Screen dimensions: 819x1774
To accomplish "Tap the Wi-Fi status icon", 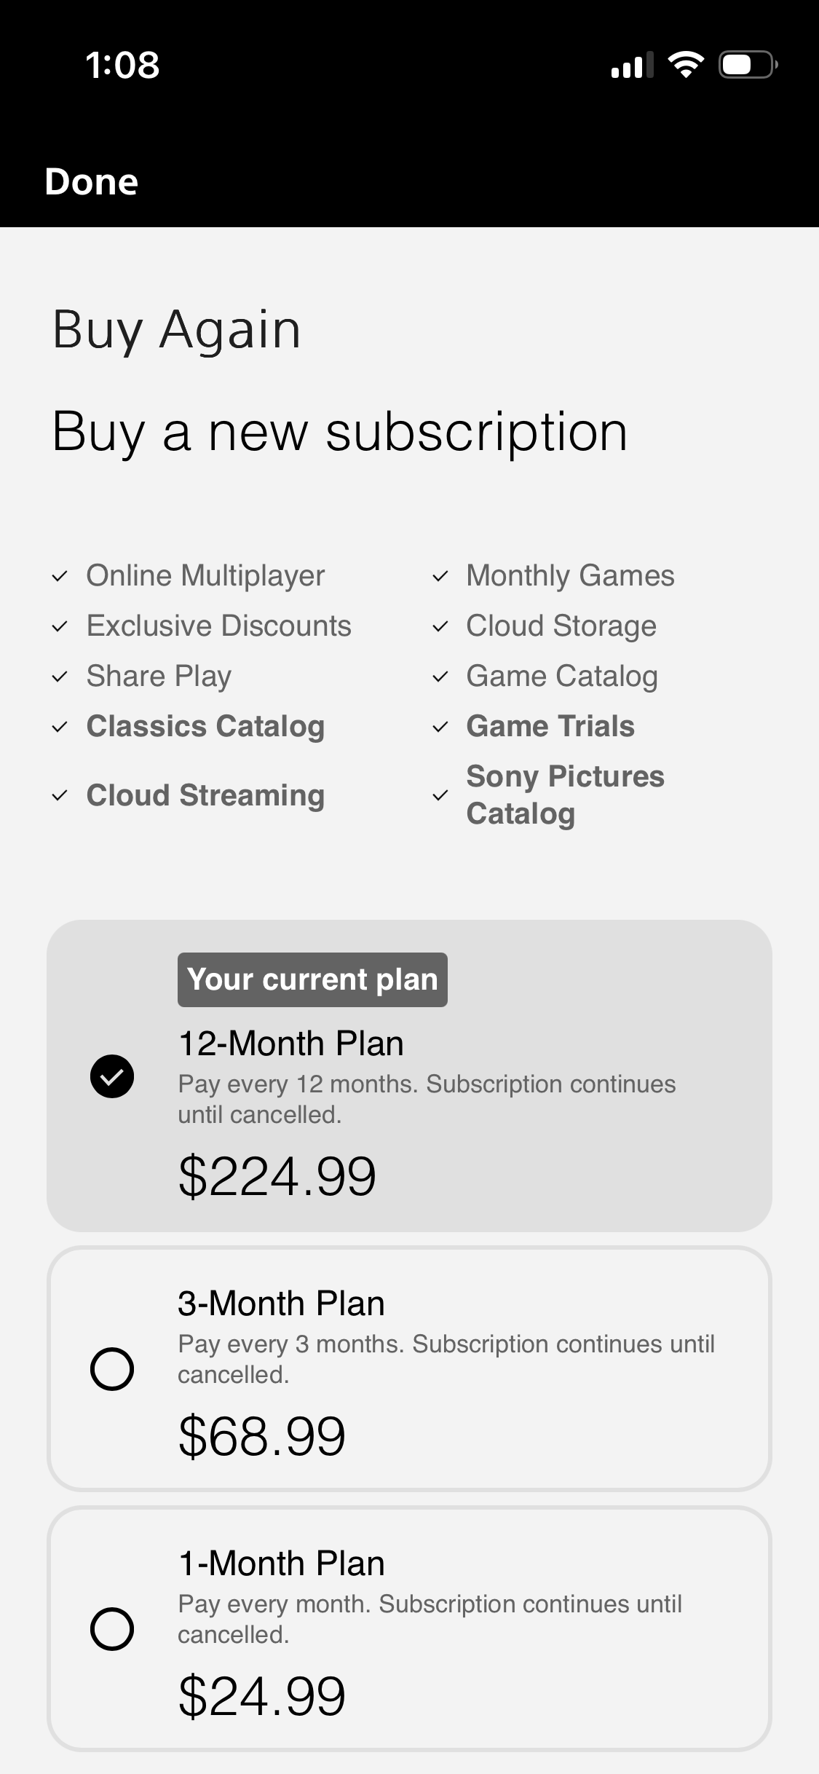I will [x=686, y=65].
